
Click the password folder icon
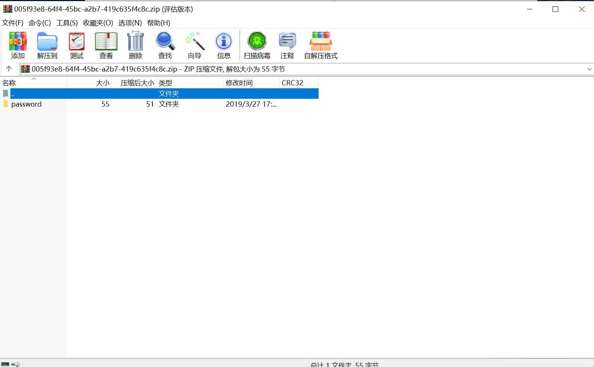click(x=6, y=104)
